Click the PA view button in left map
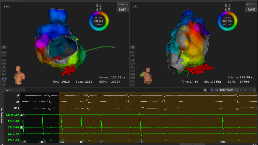This screenshot has height=145, width=258. [4, 81]
